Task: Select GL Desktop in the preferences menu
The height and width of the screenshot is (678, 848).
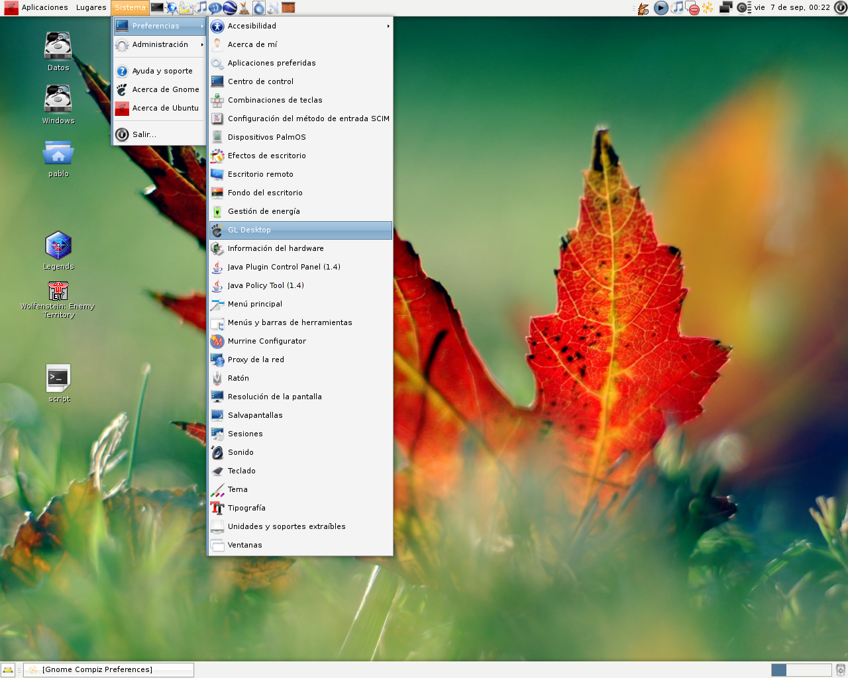Action: 301,230
